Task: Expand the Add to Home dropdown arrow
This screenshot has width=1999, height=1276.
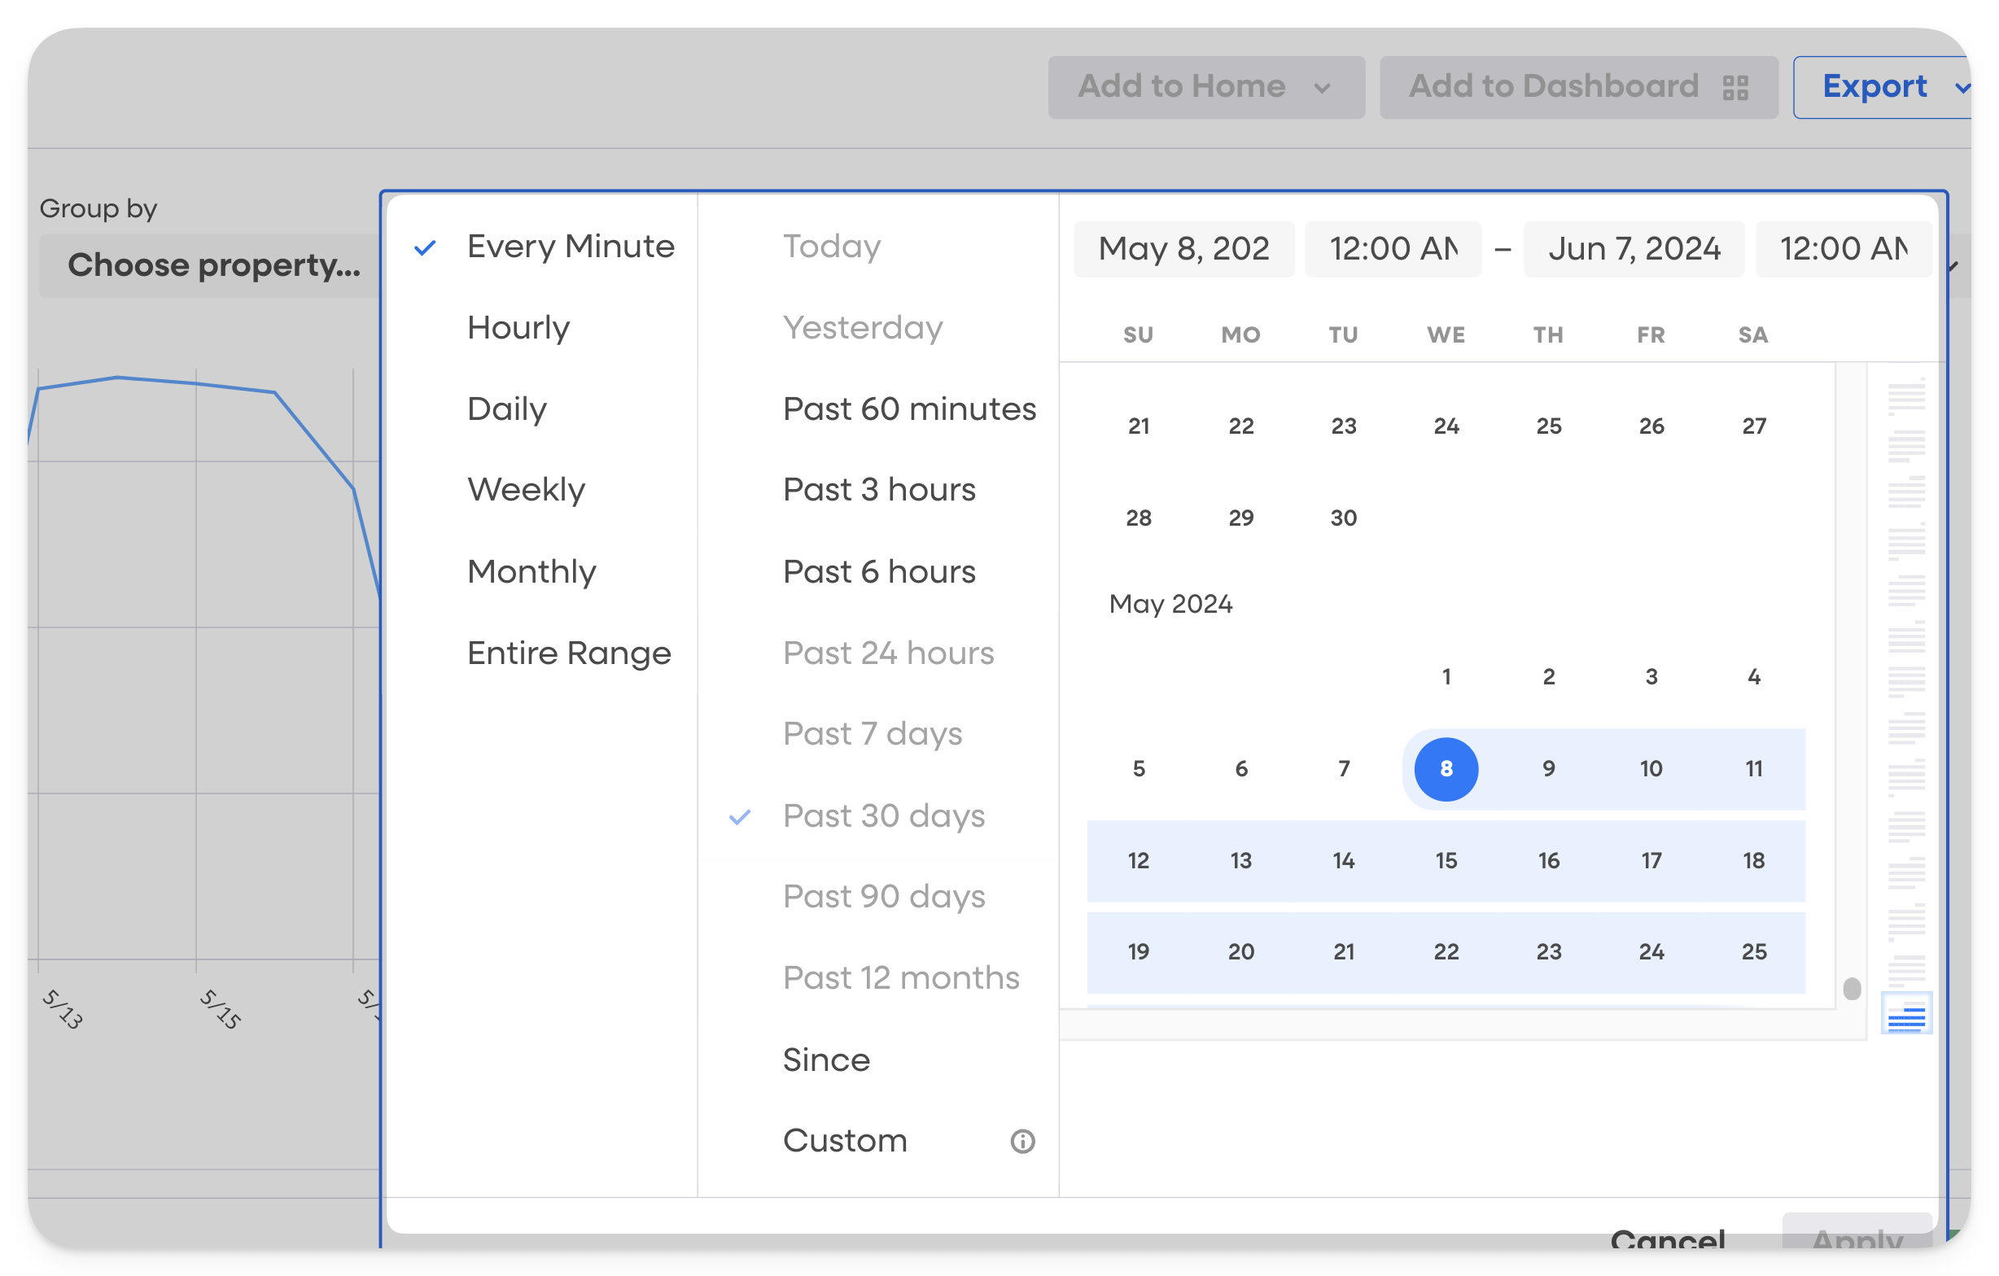Action: pos(1323,88)
